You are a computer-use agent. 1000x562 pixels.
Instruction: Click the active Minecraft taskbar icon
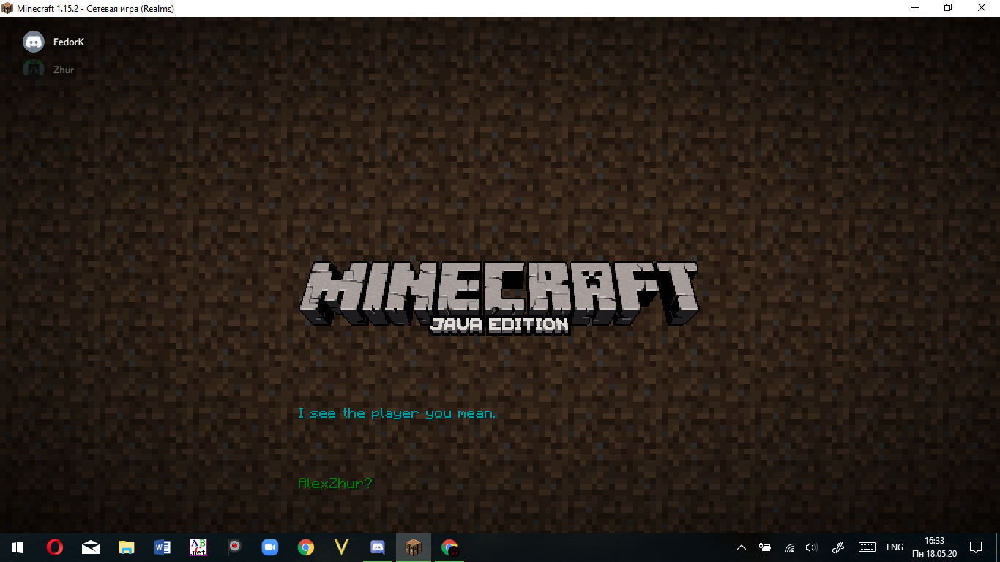(x=414, y=547)
